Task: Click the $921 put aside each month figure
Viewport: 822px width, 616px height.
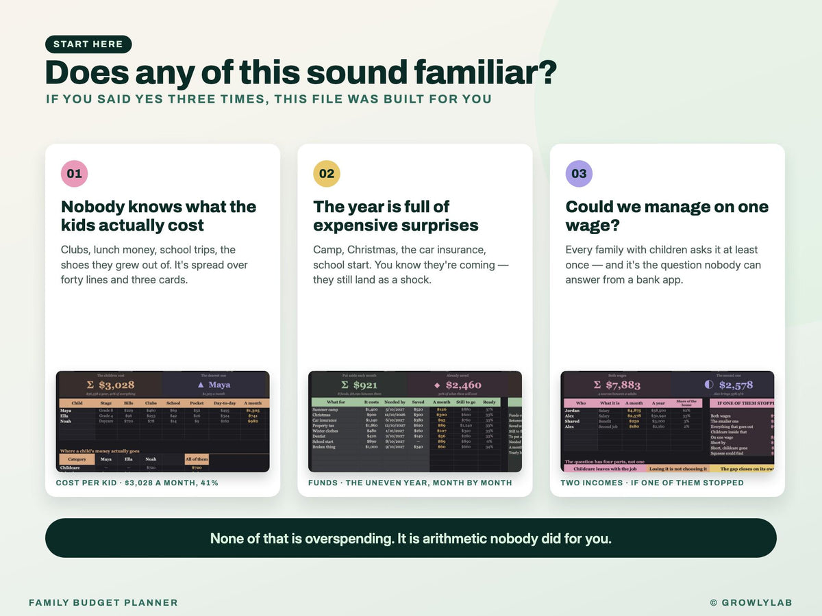Action: (365, 385)
